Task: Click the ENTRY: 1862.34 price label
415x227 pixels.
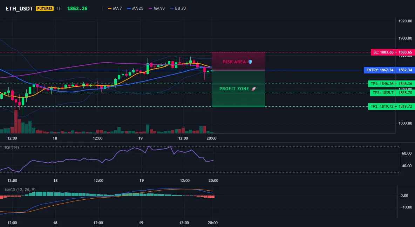Action: click(x=380, y=70)
